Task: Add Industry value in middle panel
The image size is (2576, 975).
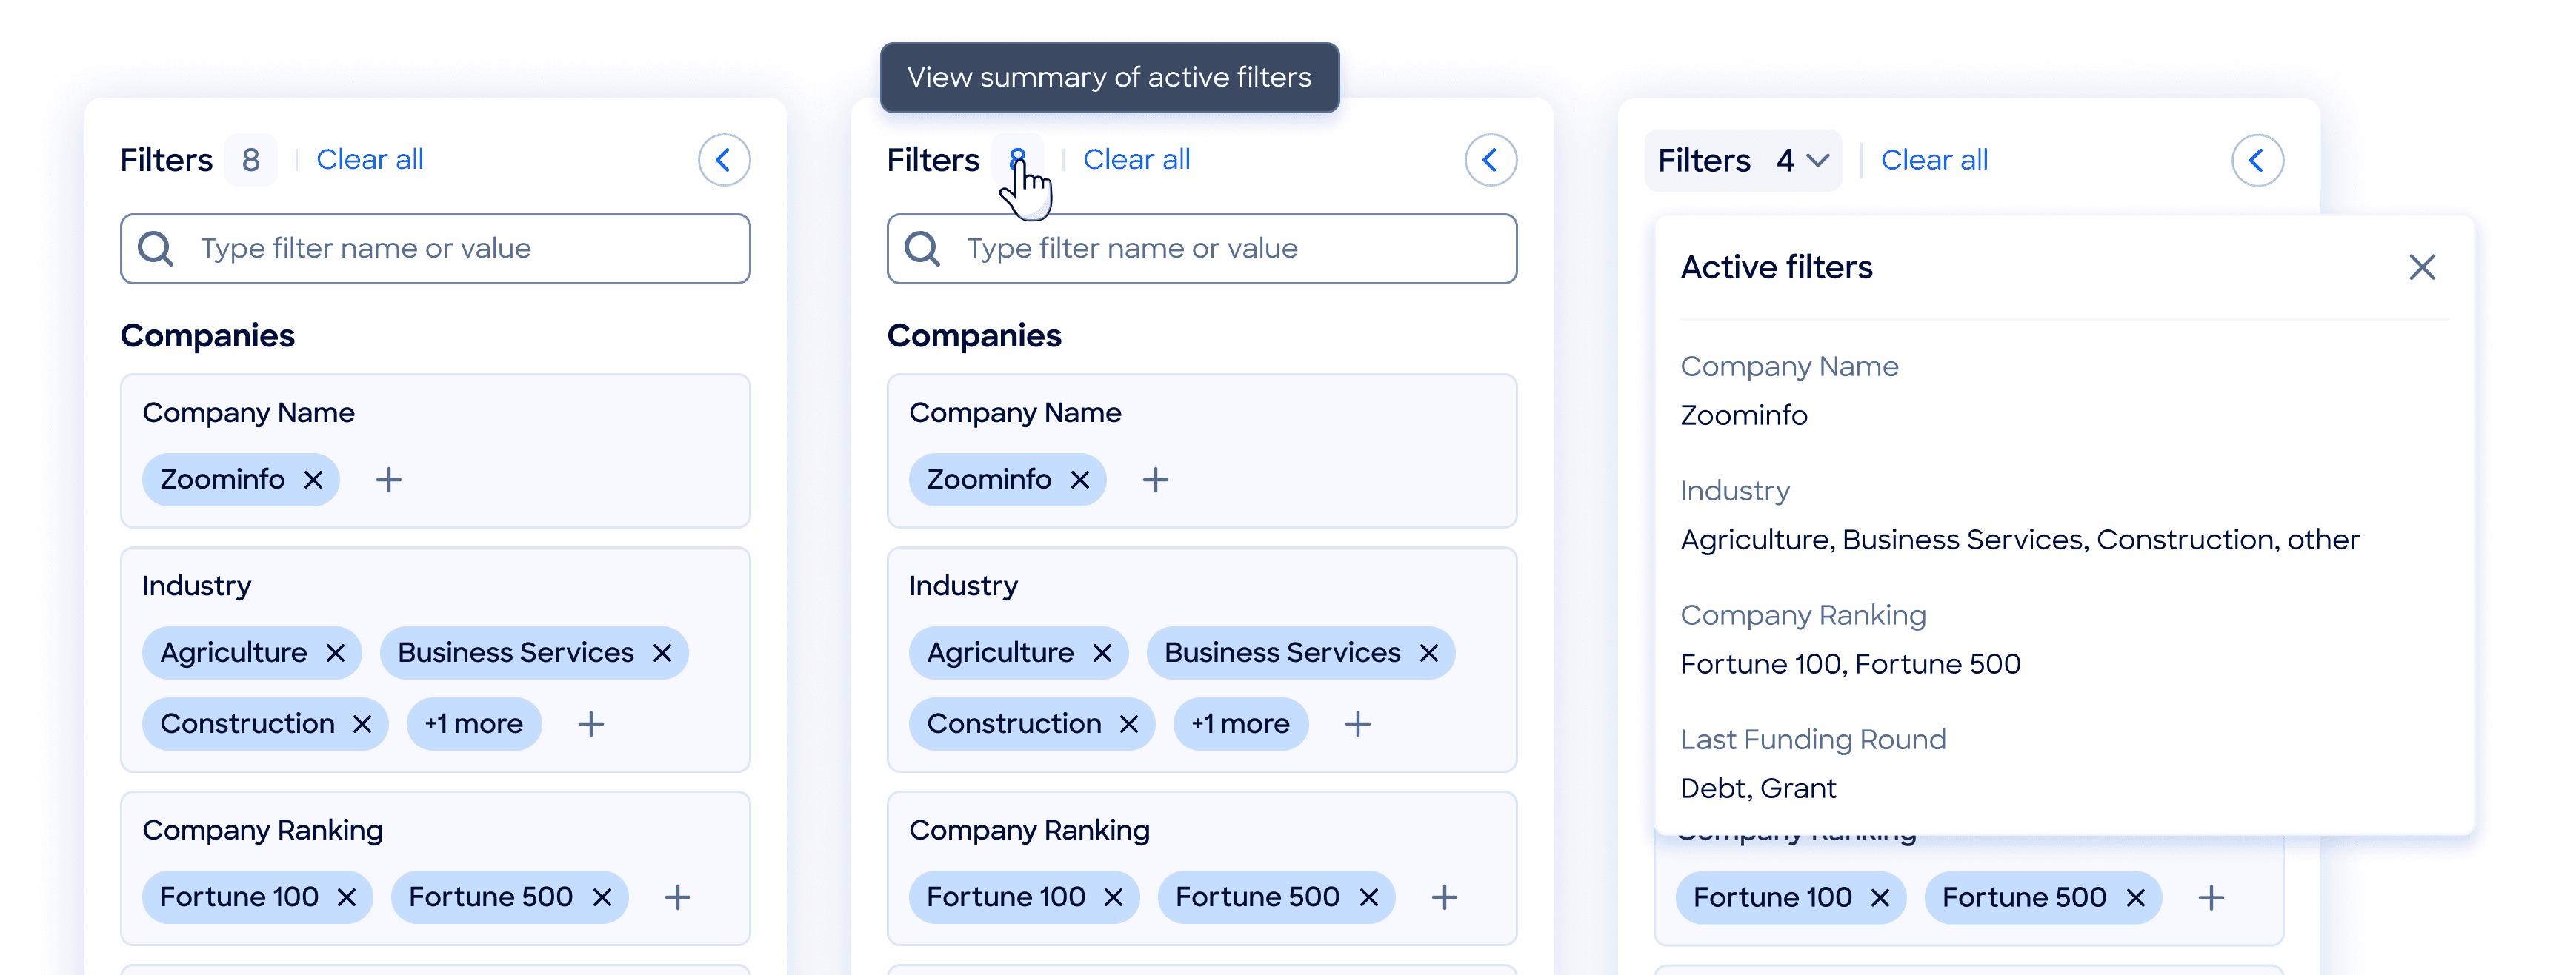Action: [1357, 724]
